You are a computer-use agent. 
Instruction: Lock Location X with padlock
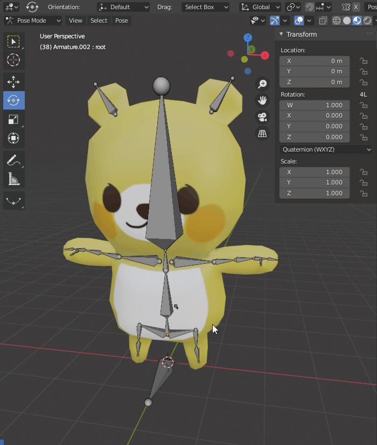click(x=364, y=61)
